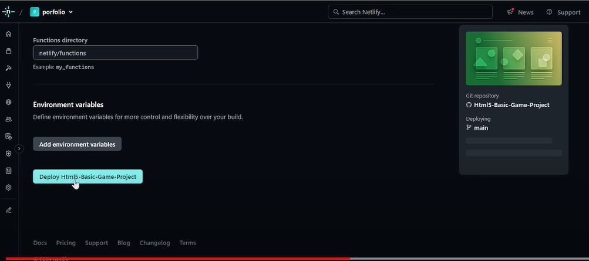Click the site preview thumbnail image
This screenshot has height=261, width=589.
coord(513,59)
